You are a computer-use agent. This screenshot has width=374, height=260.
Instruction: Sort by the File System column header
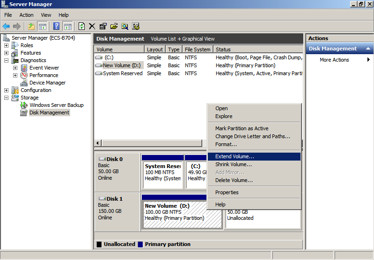[198, 49]
